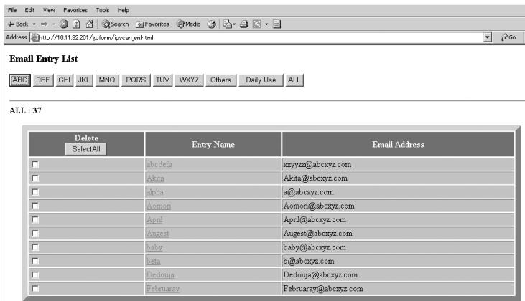525x301 pixels.
Task: Open the Favorites menu
Action: (x=75, y=10)
